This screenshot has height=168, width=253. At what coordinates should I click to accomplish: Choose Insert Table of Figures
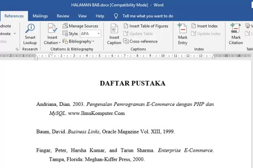146,26
